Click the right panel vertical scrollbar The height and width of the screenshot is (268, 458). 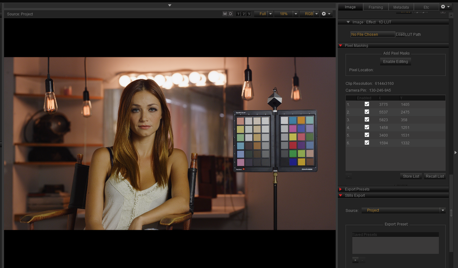tap(451, 213)
